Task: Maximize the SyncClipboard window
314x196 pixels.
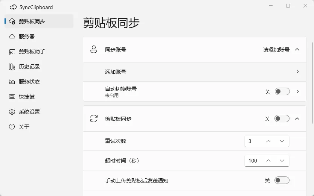Action: click(288, 6)
